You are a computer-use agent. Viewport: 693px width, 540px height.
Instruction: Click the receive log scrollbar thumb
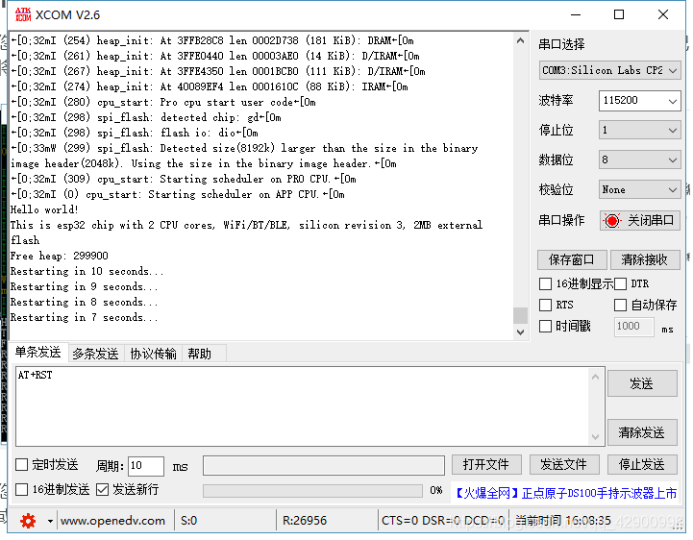tap(521, 316)
